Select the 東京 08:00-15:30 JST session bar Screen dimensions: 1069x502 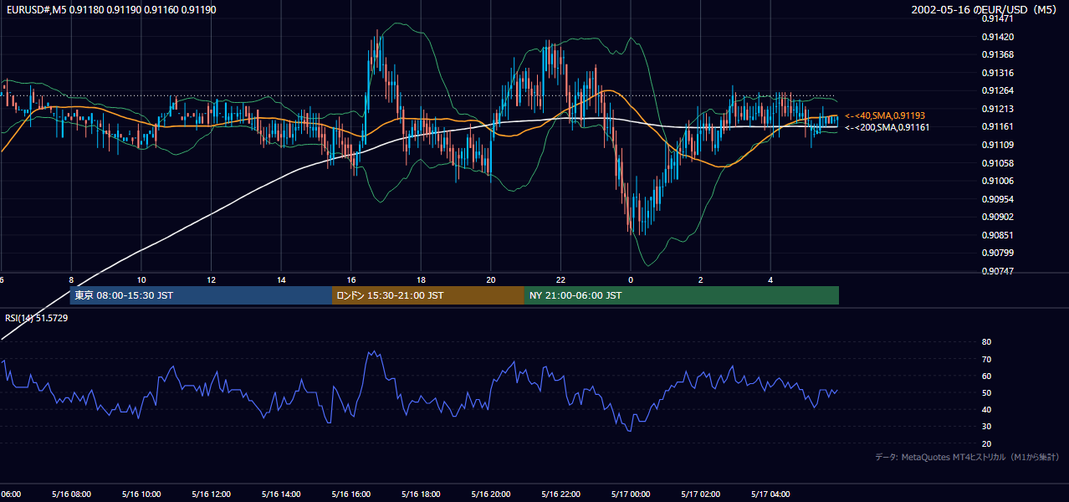(201, 295)
